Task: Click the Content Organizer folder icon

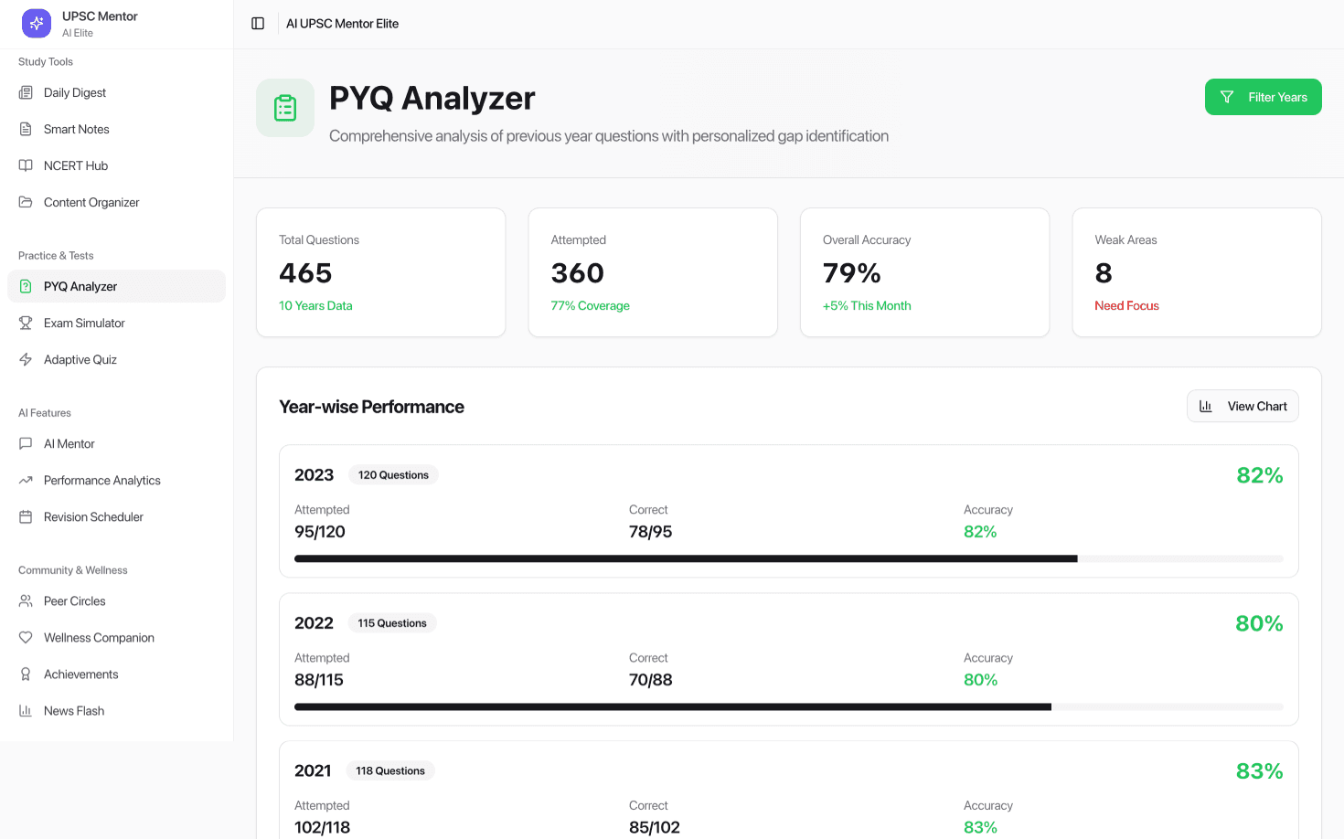Action: [26, 202]
